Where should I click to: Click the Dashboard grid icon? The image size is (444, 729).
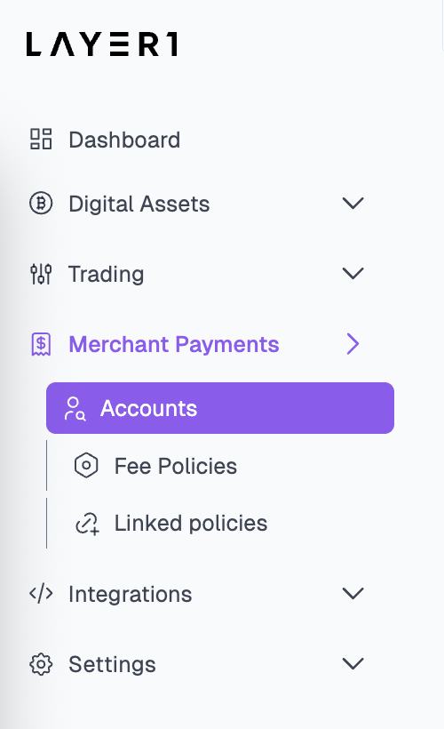click(41, 139)
